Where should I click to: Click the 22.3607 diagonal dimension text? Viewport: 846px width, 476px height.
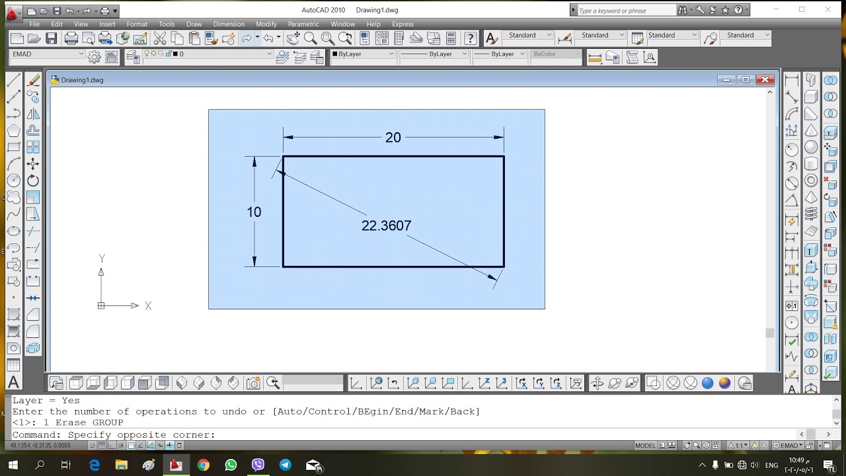[x=387, y=226]
